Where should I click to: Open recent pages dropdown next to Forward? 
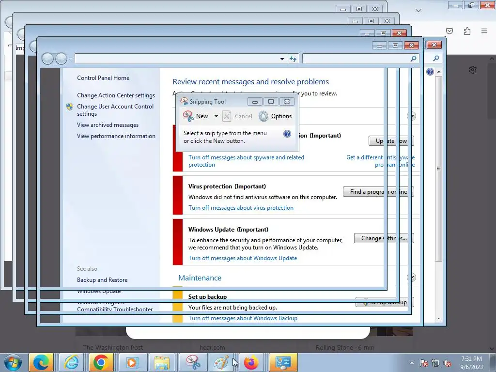[71, 59]
